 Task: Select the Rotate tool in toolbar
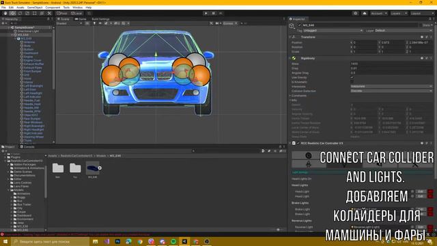click(20, 13)
